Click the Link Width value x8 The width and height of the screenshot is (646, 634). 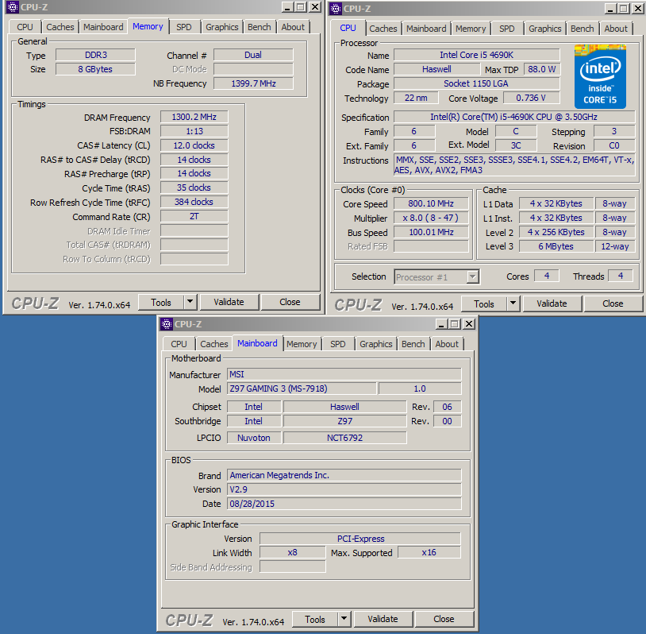(293, 553)
